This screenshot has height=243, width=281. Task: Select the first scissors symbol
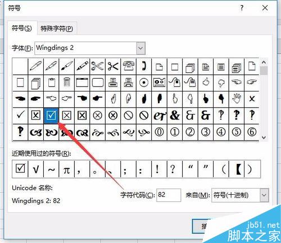tap(97, 66)
